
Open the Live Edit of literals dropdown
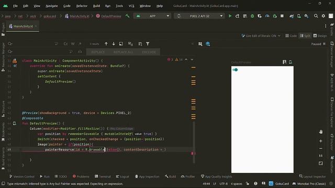(261, 36)
